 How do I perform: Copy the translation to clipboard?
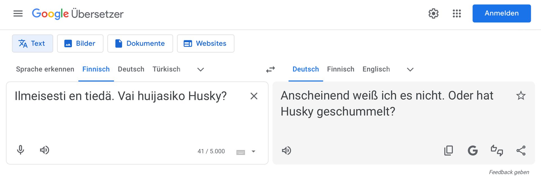point(448,151)
